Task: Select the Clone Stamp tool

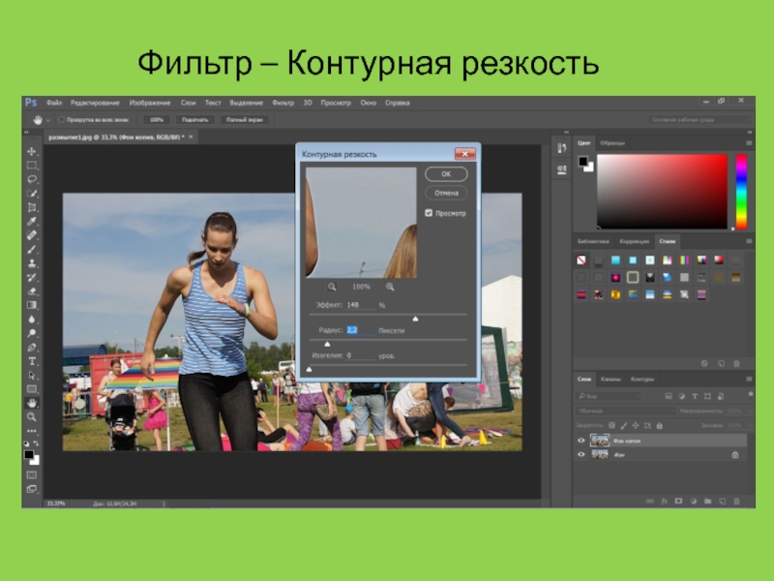Action: [x=32, y=262]
